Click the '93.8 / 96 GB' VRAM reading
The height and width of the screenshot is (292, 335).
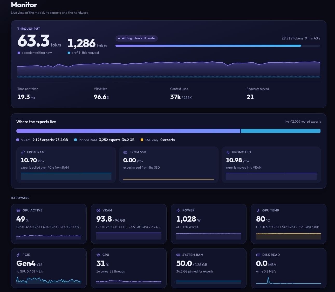[x=111, y=219]
